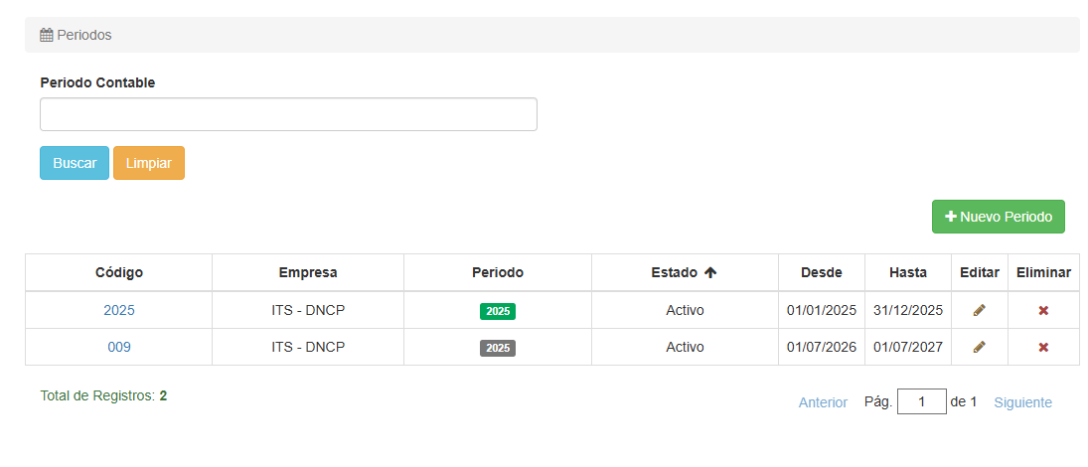This screenshot has height=467, width=1088.
Task: Click the gray 2025 período badge
Action: [x=498, y=348]
